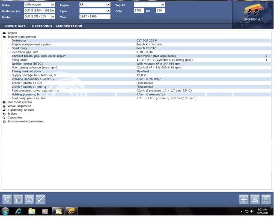Image resolution: width=274 pixels, height=219 pixels.
Task: Click the value 027 905 205 P
Action: (146, 41)
